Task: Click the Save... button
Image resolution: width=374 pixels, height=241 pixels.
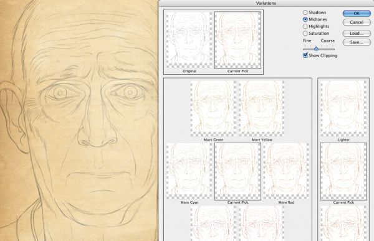Action: 357,42
